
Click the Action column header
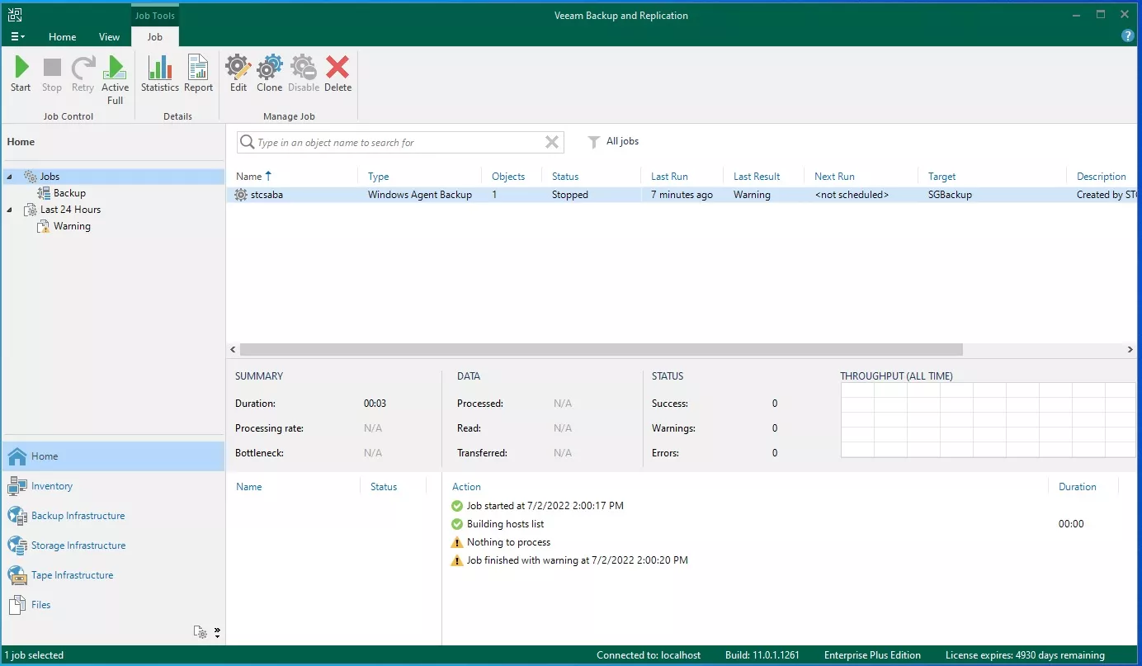tap(466, 487)
